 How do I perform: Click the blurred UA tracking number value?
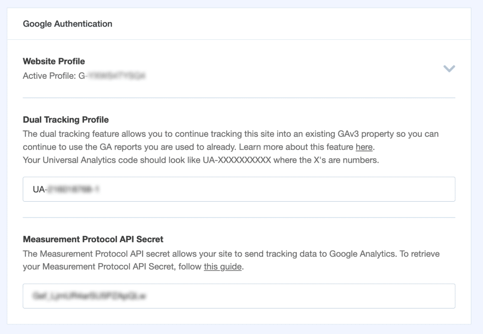click(73, 189)
